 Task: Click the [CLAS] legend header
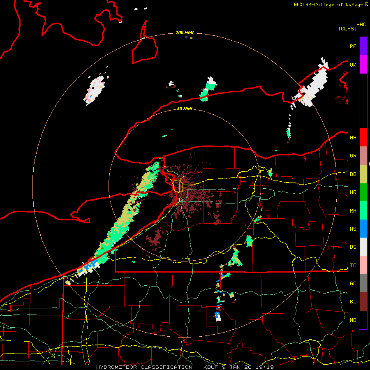pyautogui.click(x=347, y=28)
